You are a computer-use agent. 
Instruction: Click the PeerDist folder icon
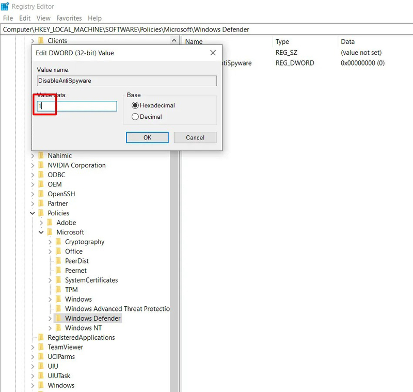click(58, 261)
